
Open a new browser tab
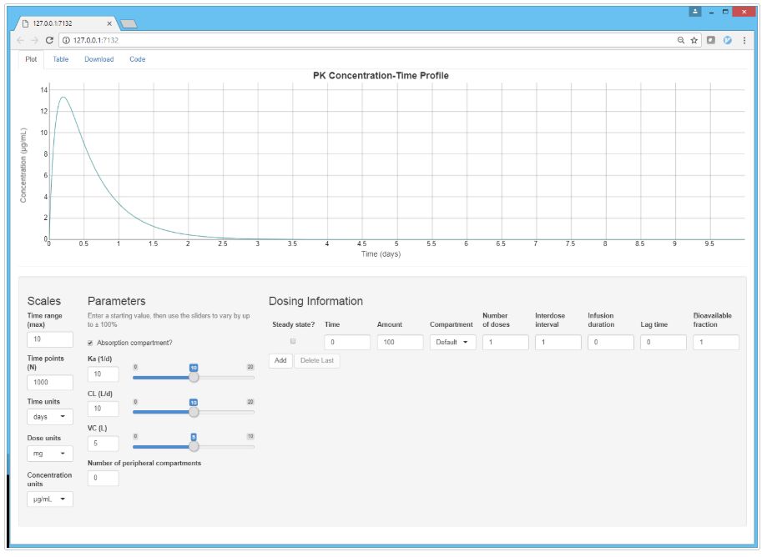pos(129,23)
